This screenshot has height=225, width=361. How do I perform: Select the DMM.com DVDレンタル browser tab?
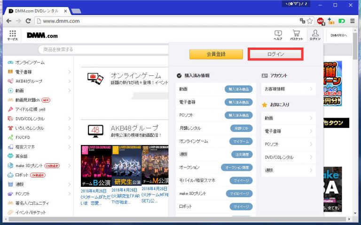[37, 11]
